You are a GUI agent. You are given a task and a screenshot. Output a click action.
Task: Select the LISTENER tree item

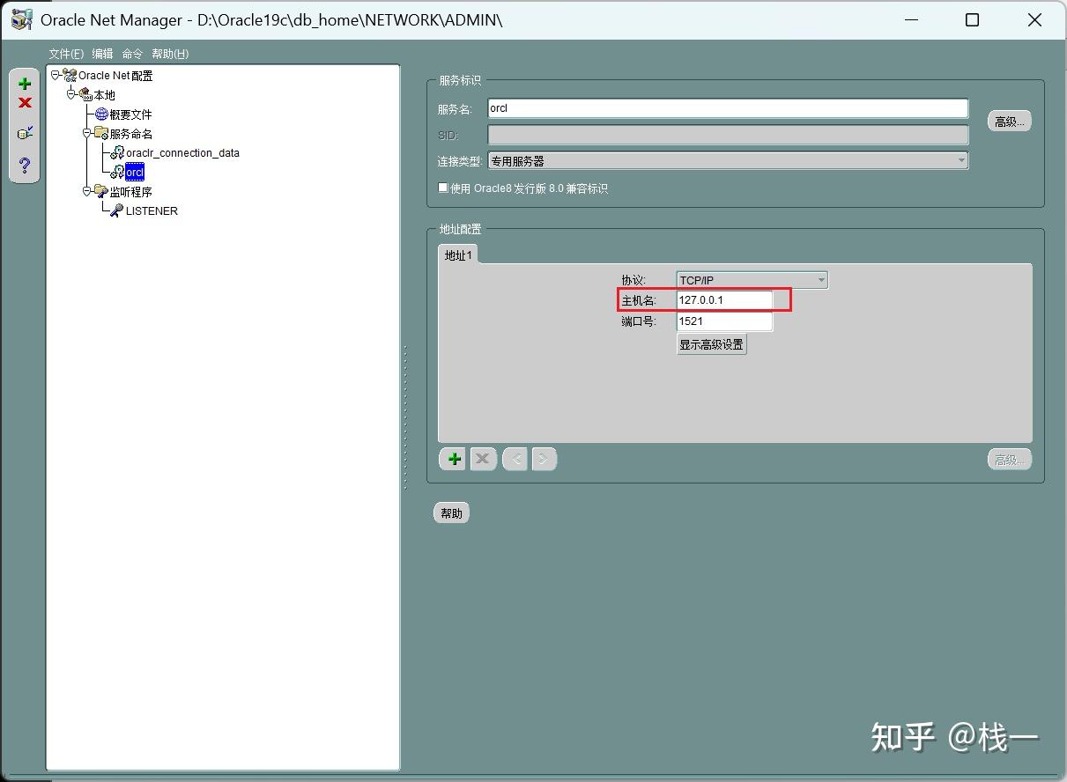point(152,211)
